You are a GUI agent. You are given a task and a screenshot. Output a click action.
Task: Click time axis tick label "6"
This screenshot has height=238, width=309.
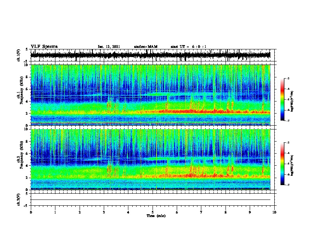177,212
